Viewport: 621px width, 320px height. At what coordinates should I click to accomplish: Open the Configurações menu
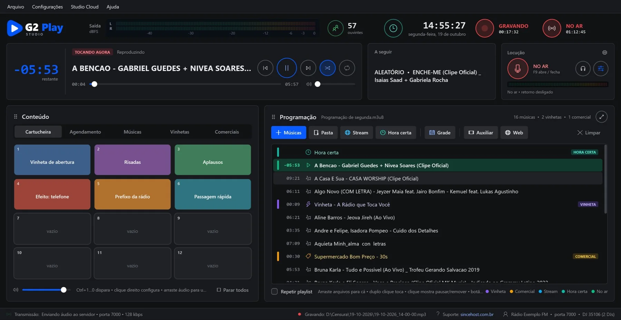pos(47,7)
